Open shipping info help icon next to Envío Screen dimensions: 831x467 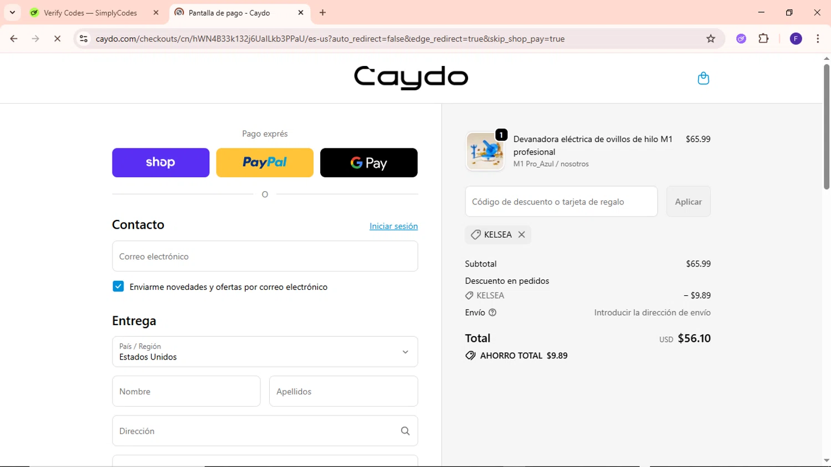(x=493, y=312)
